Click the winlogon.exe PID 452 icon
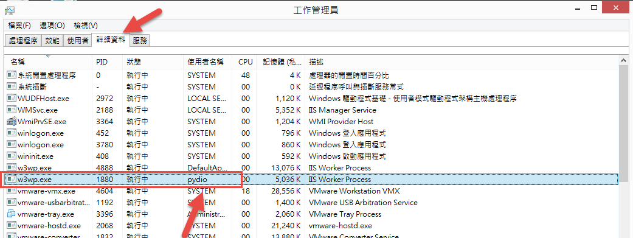The height and width of the screenshot is (238, 633). [12, 133]
